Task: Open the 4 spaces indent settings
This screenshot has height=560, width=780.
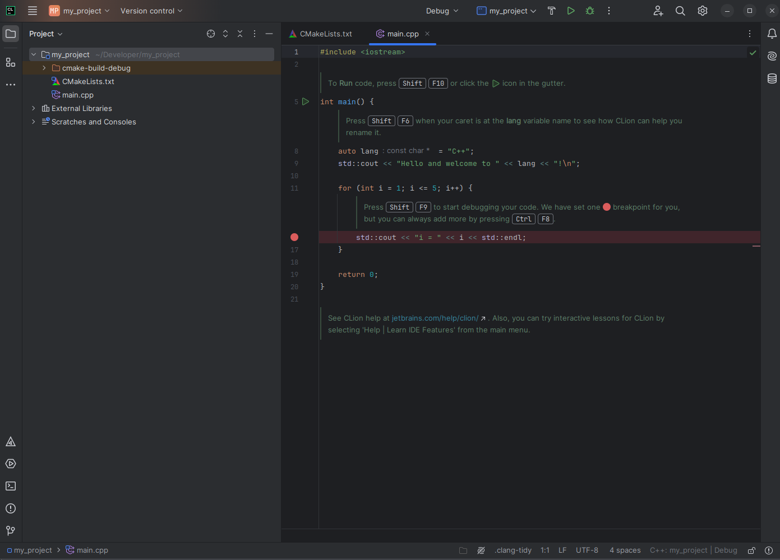Action: click(625, 550)
